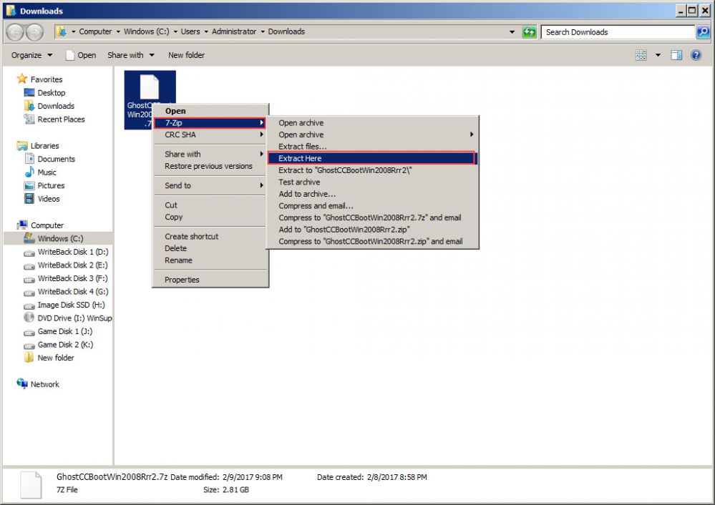Choose Rename in context menu
715x505 pixels.
coord(210,260)
